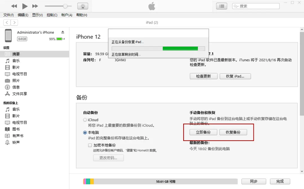Click the 恢复备份 button
The width and height of the screenshot is (304, 189).
pyautogui.click(x=233, y=132)
